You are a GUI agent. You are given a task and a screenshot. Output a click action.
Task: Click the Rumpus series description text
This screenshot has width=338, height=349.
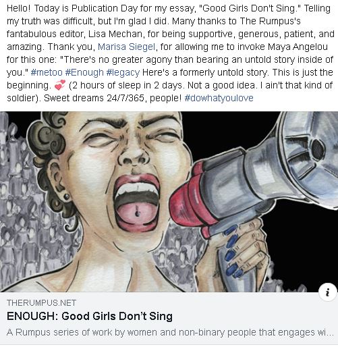(x=170, y=332)
